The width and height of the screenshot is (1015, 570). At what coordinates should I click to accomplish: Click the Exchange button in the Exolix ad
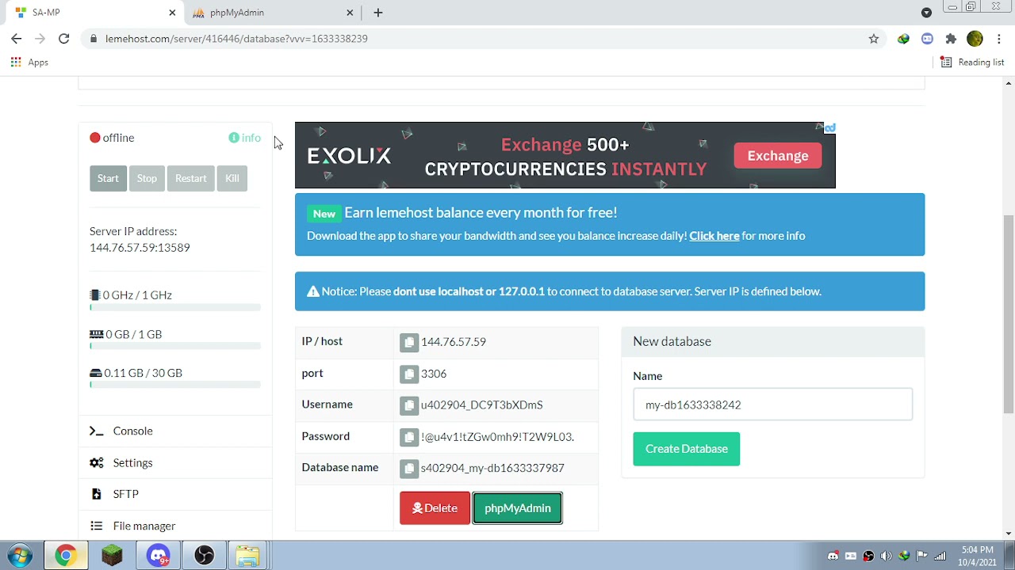click(778, 156)
